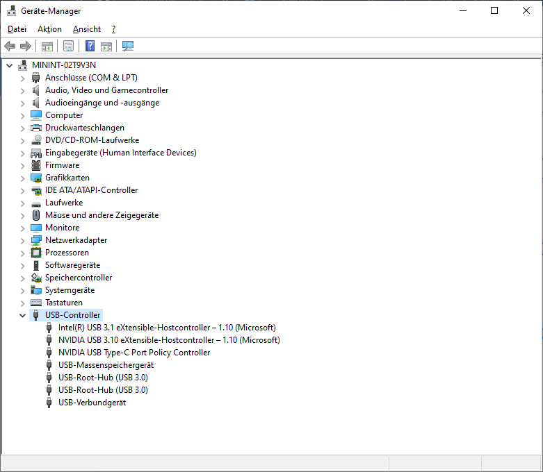Click the USB-Controller plug icon
The image size is (543, 472).
[35, 315]
